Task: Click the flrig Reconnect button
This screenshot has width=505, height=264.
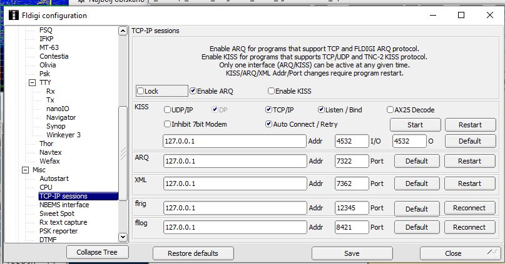Action: [x=469, y=208]
